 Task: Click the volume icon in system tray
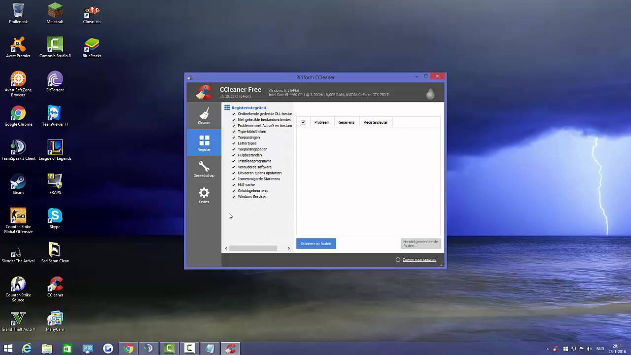589,349
